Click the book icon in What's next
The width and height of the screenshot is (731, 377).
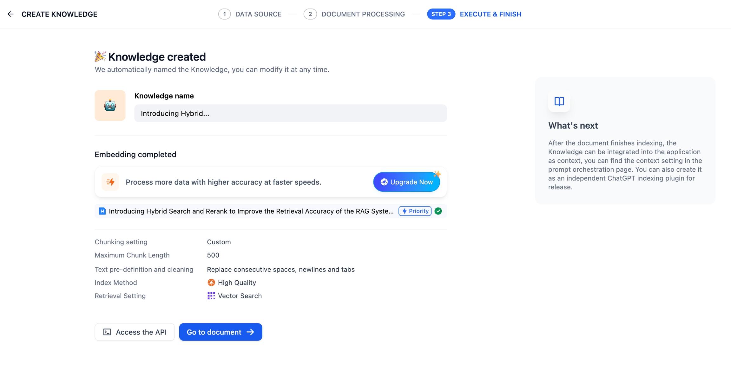[559, 101]
